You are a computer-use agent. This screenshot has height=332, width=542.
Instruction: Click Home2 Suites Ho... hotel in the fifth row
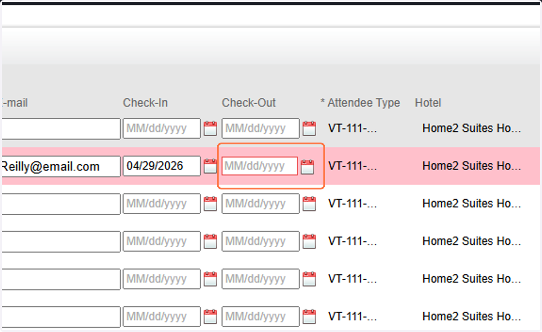[x=472, y=279]
